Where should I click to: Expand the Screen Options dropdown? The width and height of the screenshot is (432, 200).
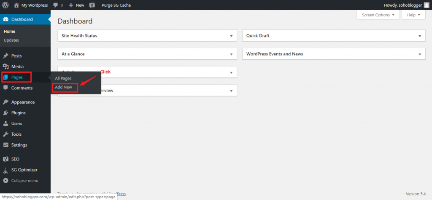[x=378, y=15]
